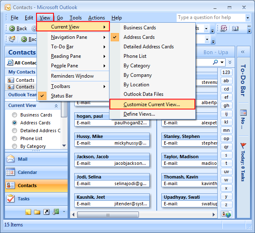The width and height of the screenshot is (255, 233).
Task: Select Business Cards radio button
Action: click(15, 115)
